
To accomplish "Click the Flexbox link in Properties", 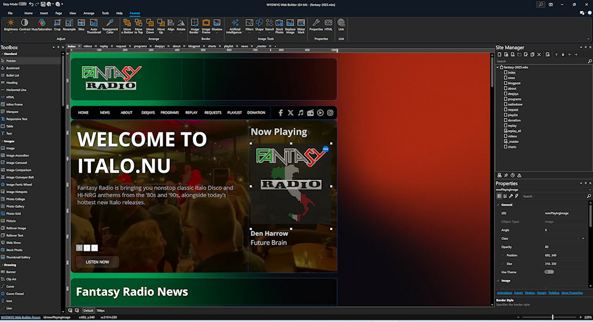I will [529, 293].
